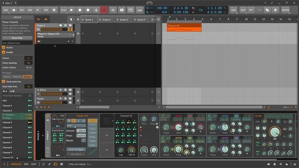Viewport: 299px width, 168px height.
Task: Stop transport with the stop button
Action: (x=80, y=10)
